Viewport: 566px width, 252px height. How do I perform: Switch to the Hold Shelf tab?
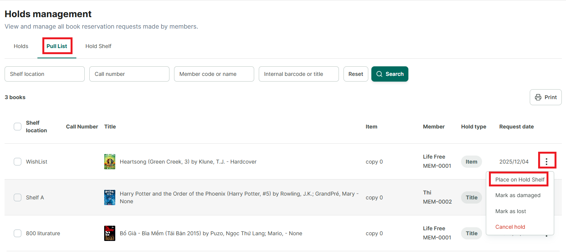(98, 46)
